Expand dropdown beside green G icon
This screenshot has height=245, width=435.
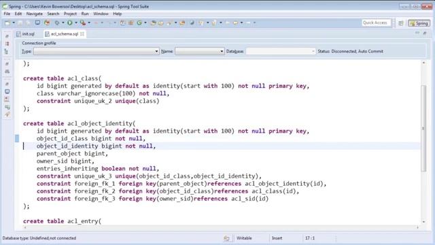tap(145, 22)
